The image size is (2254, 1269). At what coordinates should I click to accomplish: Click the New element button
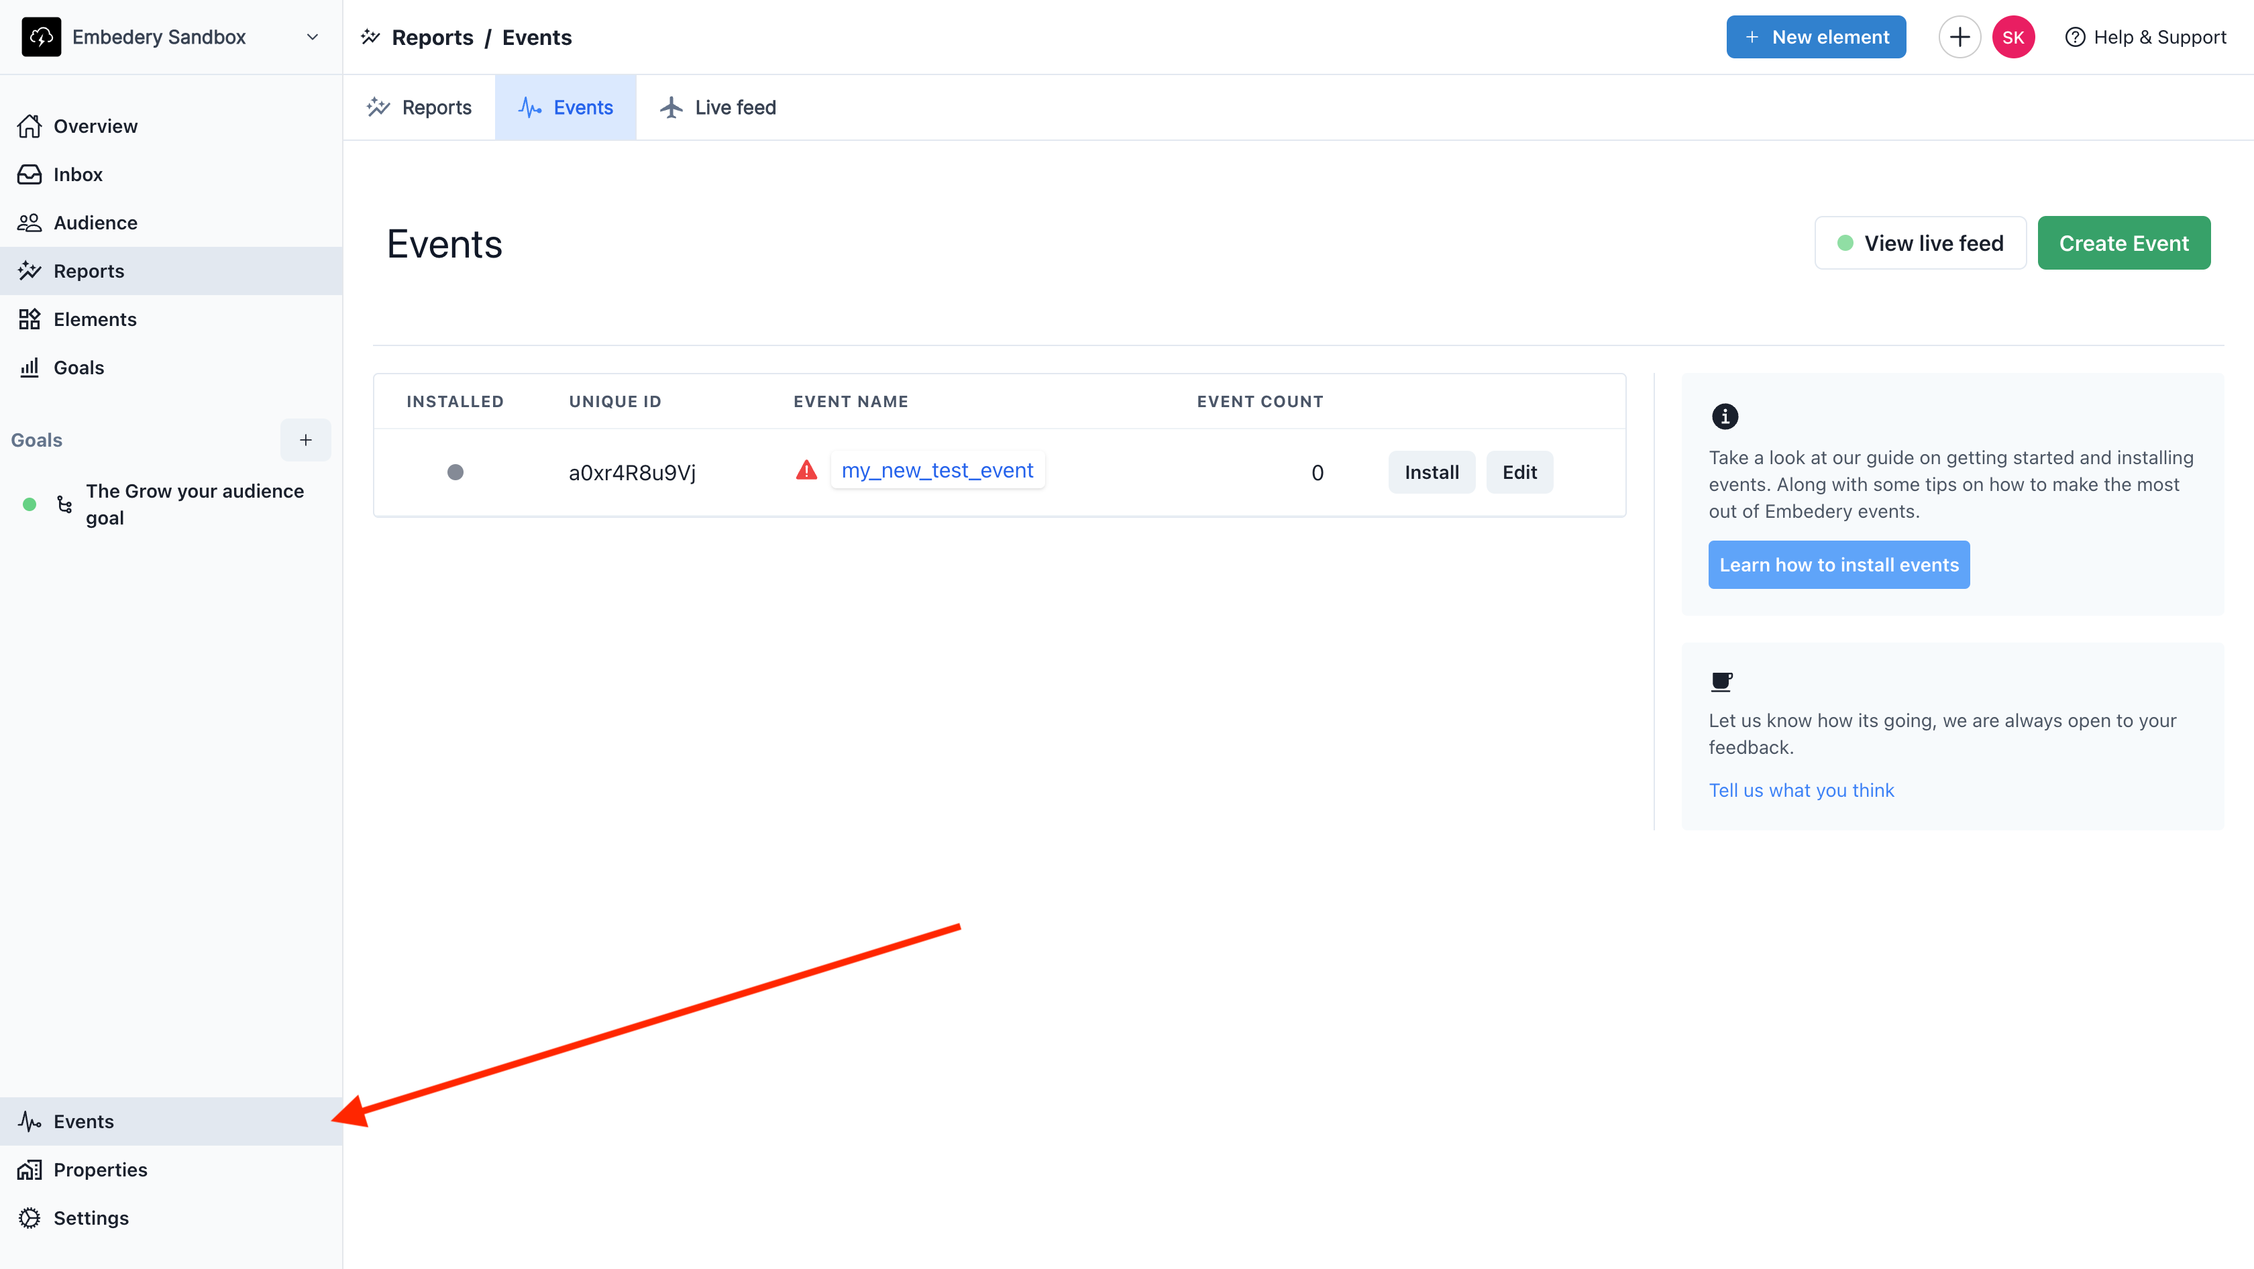pyautogui.click(x=1816, y=37)
